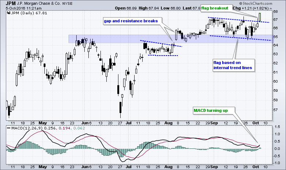Screen dimensions: 286x170
Task: Click the up triangle beside the Chg value
Action: [x=271, y=8]
